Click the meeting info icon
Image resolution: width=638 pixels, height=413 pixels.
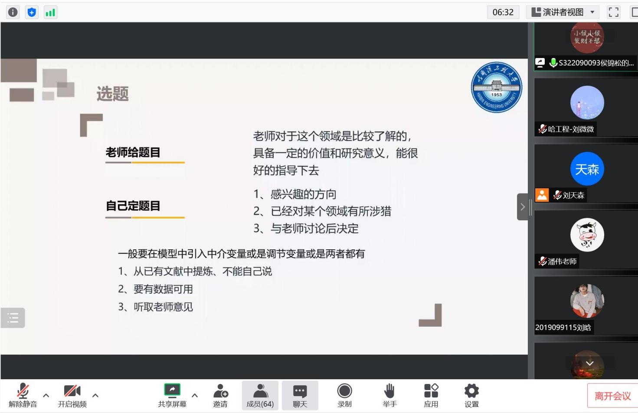click(x=13, y=12)
